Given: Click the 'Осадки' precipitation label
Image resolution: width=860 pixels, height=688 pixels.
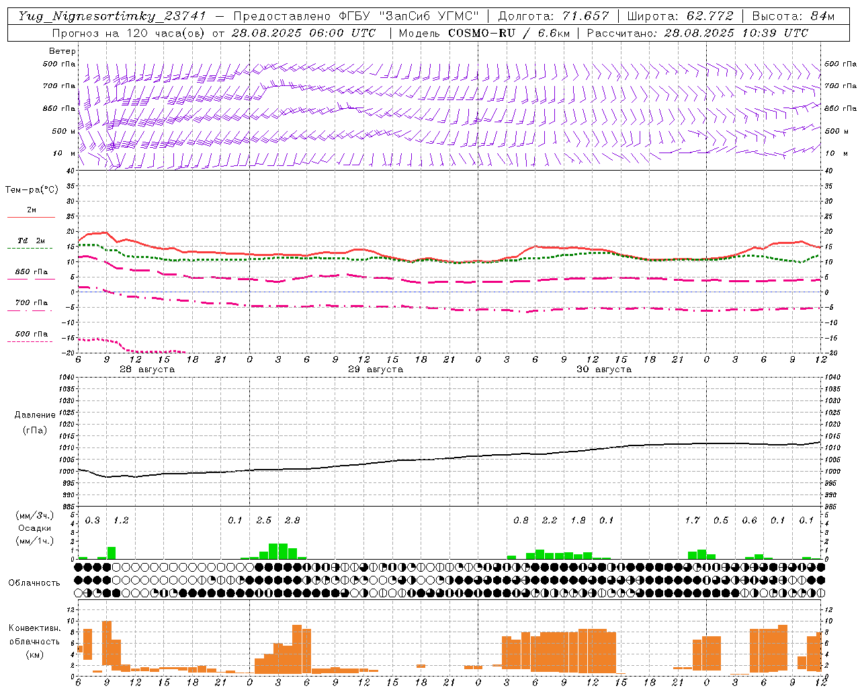Looking at the screenshot, I should click(35, 528).
